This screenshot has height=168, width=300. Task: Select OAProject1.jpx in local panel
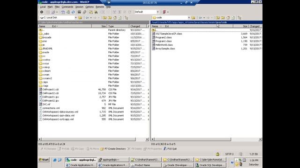(x=51, y=97)
